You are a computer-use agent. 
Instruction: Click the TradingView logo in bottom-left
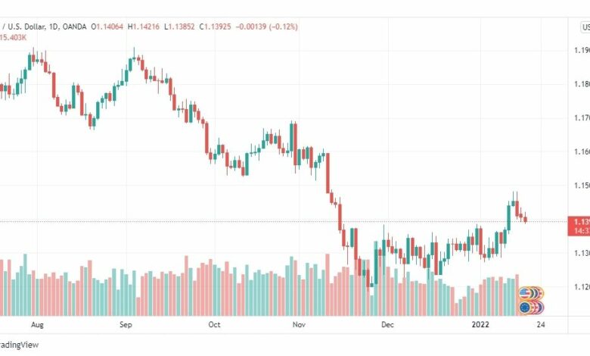pyautogui.click(x=19, y=345)
